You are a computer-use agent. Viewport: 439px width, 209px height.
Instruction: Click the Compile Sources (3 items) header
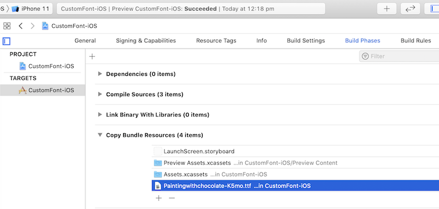(145, 94)
